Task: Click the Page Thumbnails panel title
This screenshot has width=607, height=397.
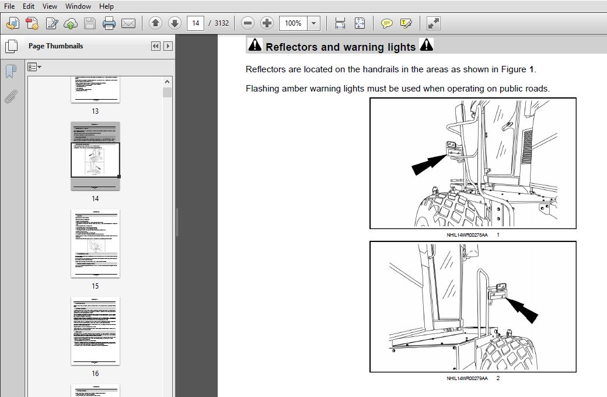Action: (56, 46)
